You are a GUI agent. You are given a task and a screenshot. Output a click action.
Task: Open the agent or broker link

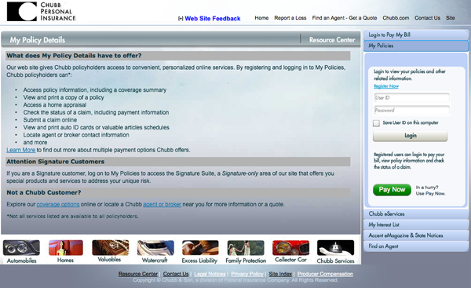tap(162, 204)
